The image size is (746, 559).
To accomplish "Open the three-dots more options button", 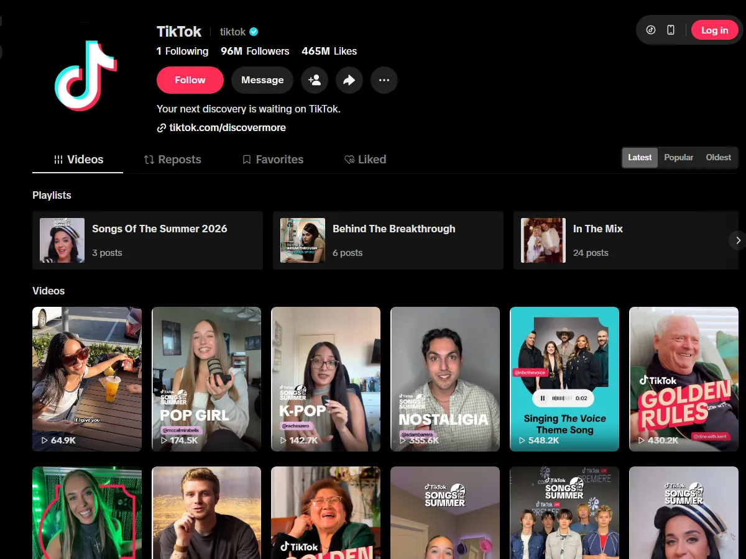I will (x=384, y=80).
